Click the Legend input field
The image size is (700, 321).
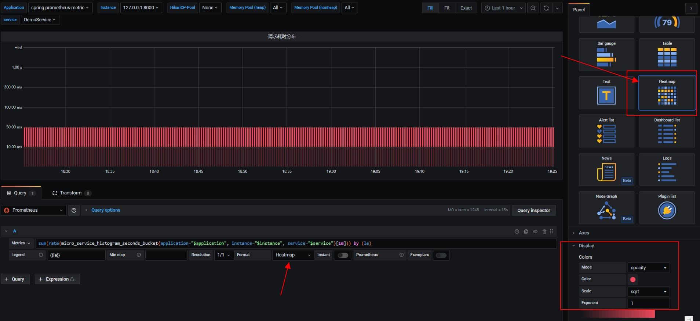tap(76, 255)
